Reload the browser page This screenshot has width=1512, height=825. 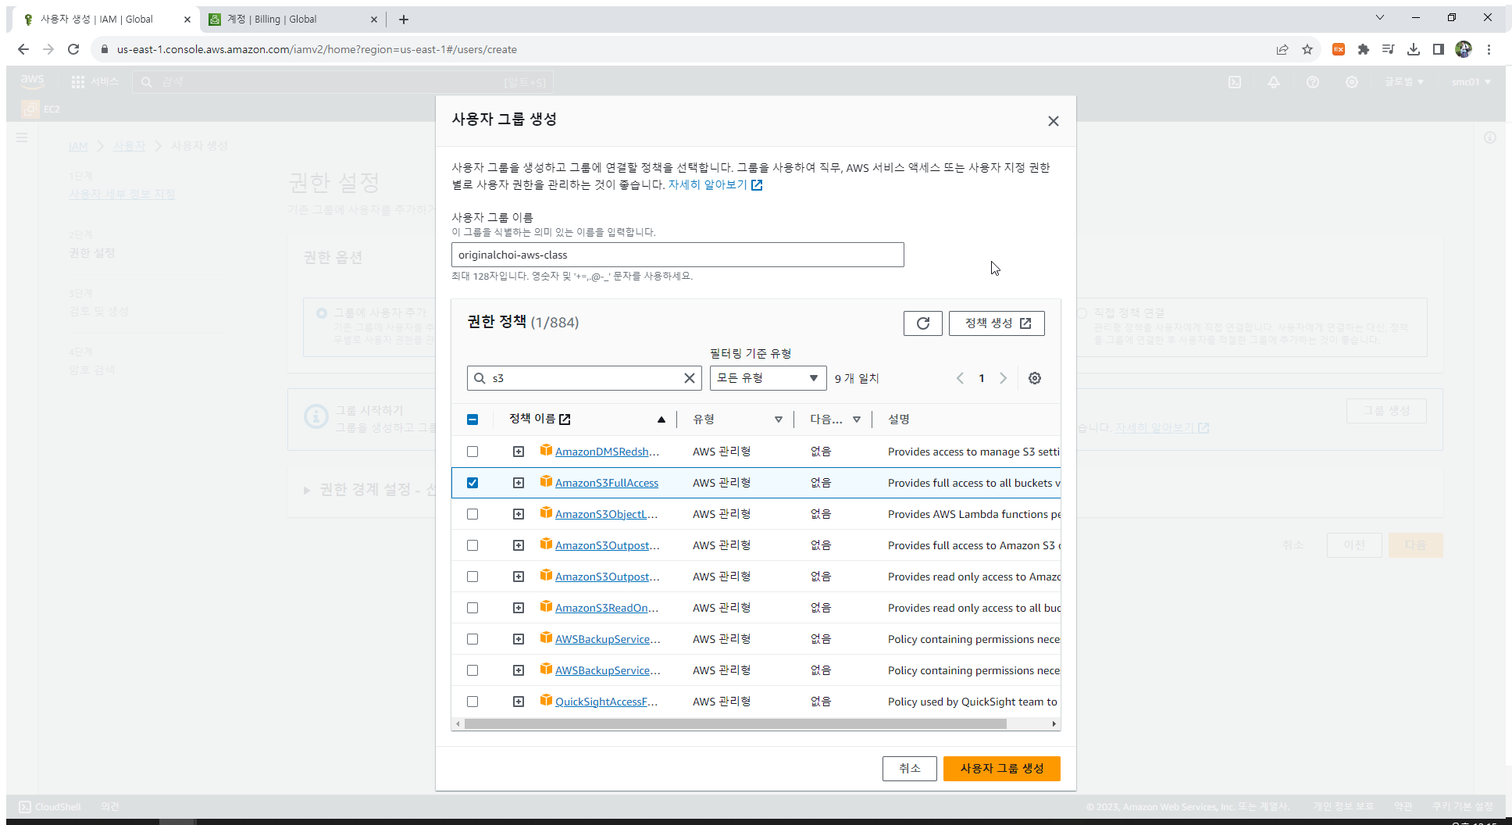pos(73,49)
